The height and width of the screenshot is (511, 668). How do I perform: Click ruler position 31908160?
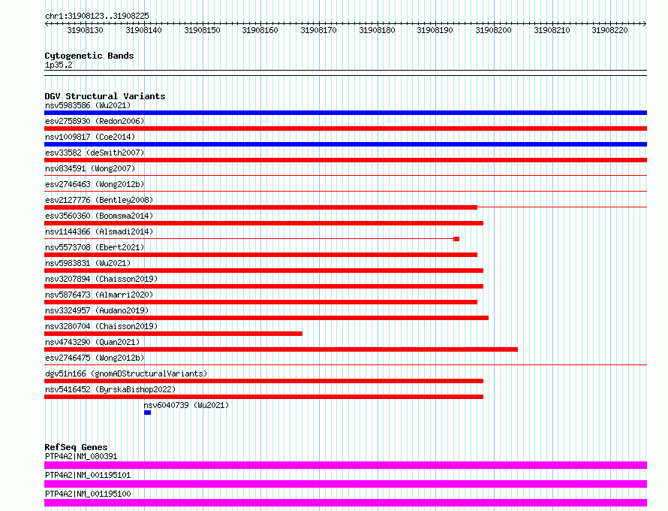(260, 30)
